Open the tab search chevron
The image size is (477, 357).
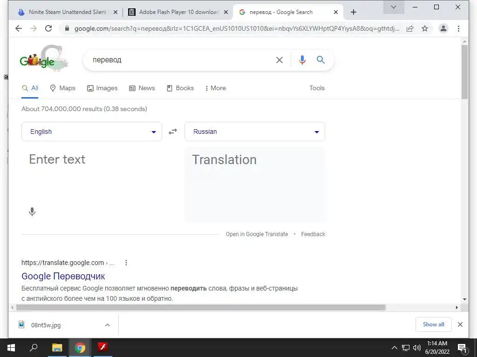pos(393,7)
